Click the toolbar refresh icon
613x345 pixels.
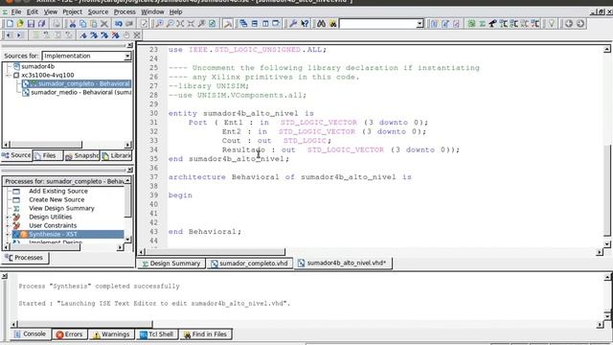[213, 24]
